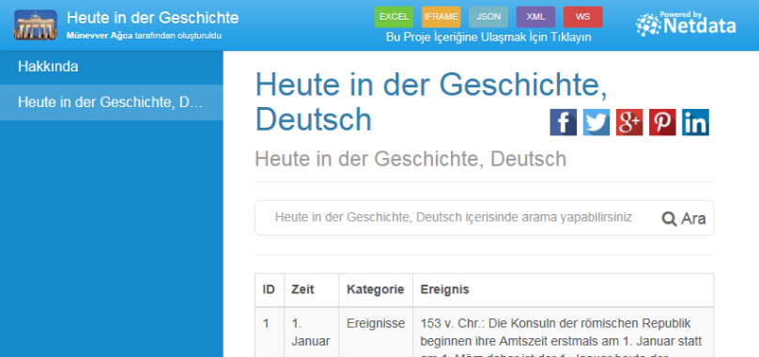759x357 pixels.
Task: Open Hakkında in the sidebar
Action: point(112,67)
